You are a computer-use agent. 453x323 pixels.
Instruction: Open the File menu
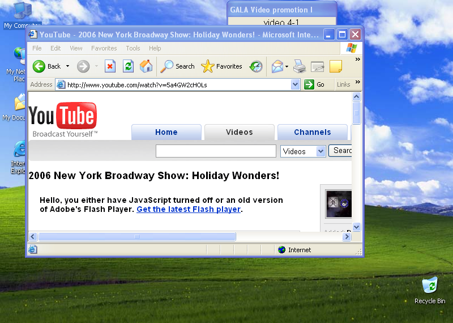click(37, 48)
